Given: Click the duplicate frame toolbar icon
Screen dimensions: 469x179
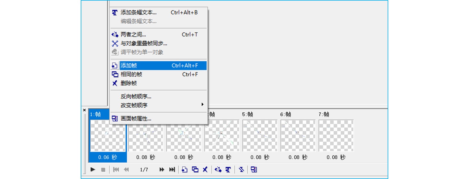Looking at the screenshot, I should coord(195,169).
